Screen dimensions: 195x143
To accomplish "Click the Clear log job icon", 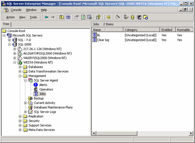I will pos(94,40).
